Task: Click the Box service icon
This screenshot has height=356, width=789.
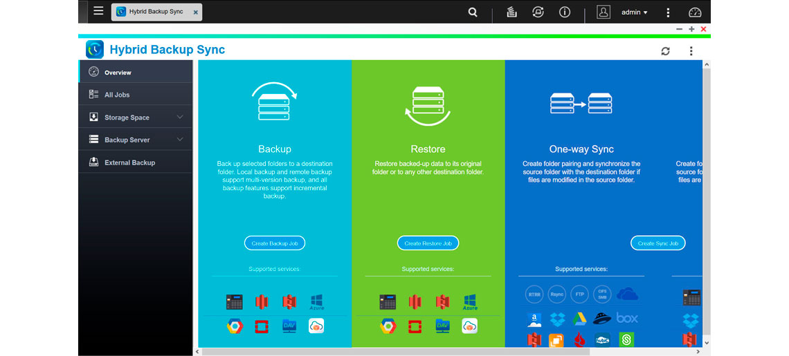Action: click(627, 318)
